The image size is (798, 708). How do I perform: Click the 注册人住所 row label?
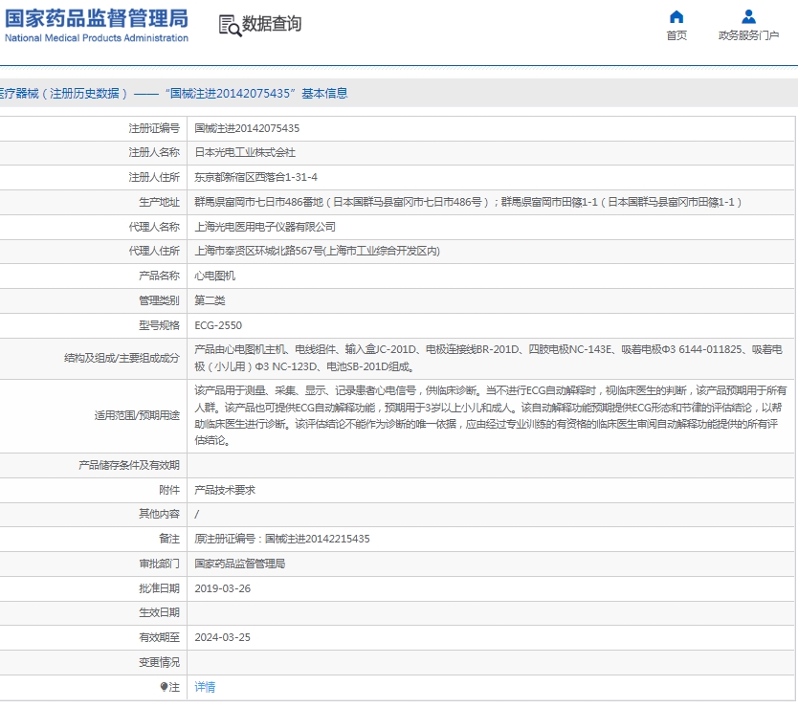pos(154,177)
